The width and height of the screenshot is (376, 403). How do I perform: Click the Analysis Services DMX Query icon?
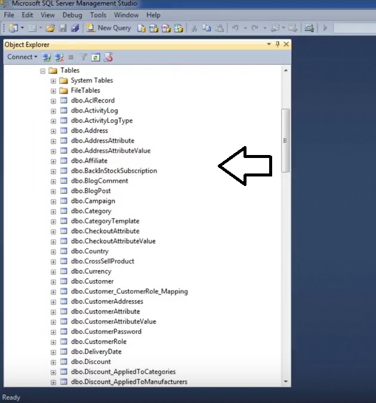pos(166,28)
